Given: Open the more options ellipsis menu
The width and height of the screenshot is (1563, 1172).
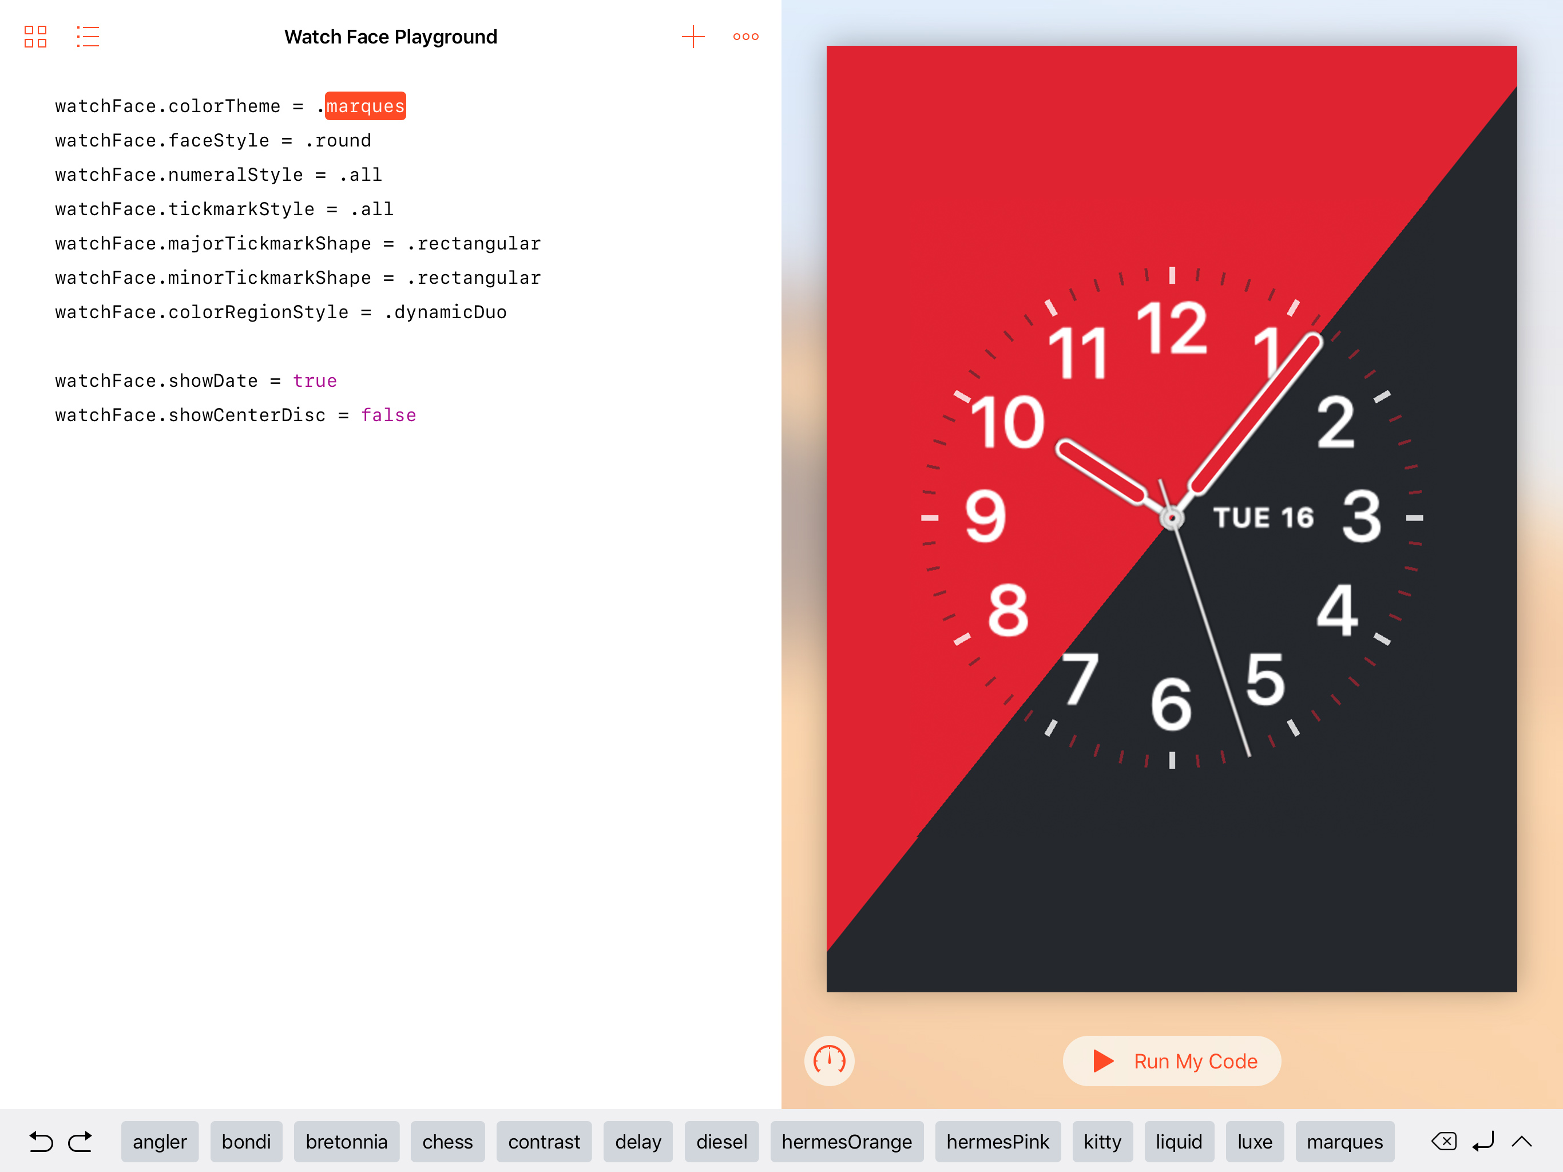Looking at the screenshot, I should (x=745, y=36).
